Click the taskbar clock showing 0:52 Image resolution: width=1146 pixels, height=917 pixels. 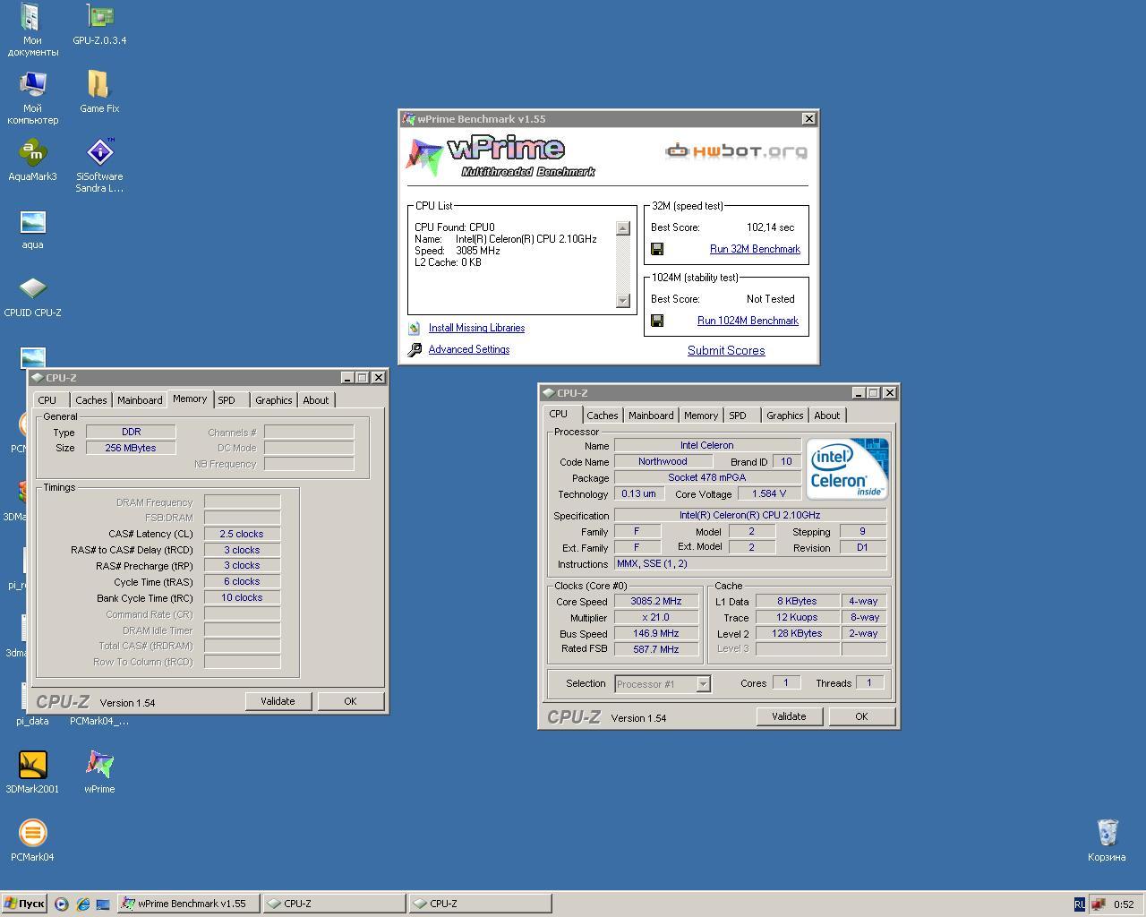[1124, 904]
